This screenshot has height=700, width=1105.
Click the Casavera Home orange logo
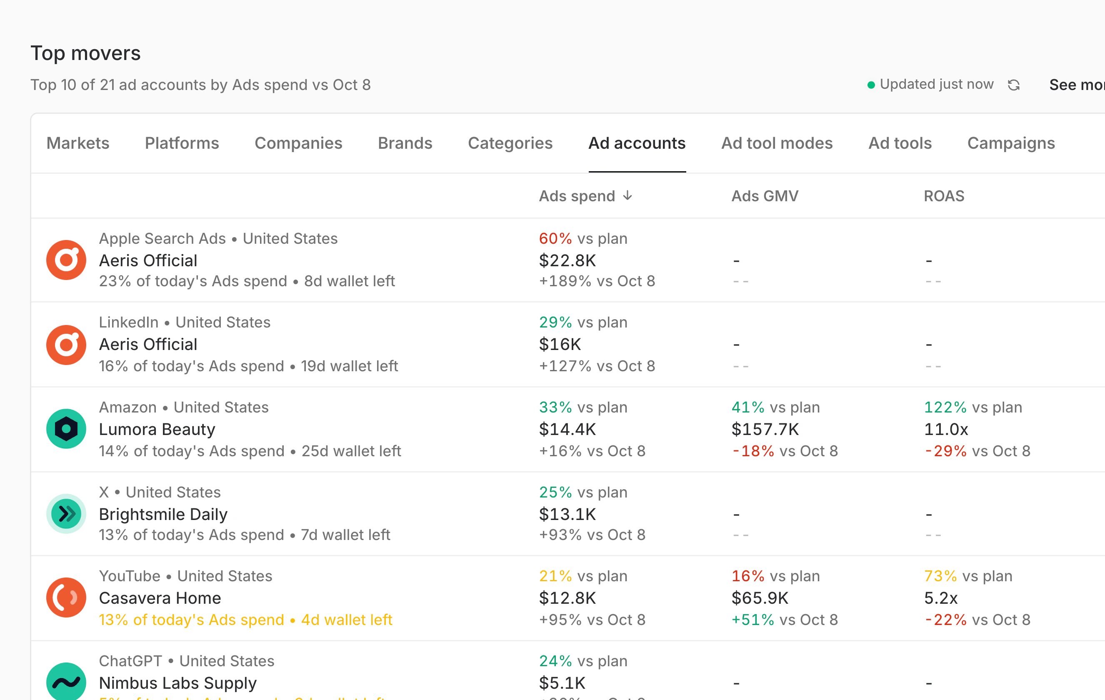66,597
